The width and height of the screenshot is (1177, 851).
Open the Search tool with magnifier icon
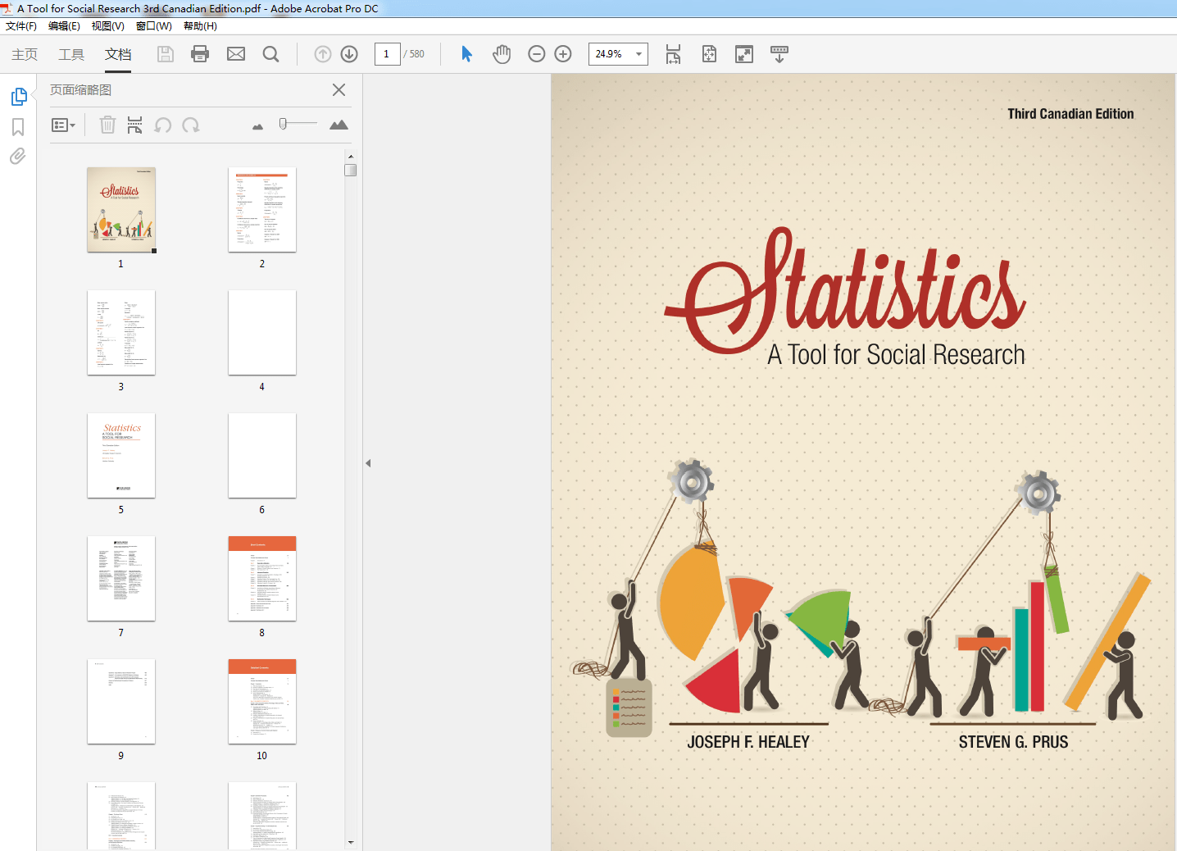pos(270,54)
